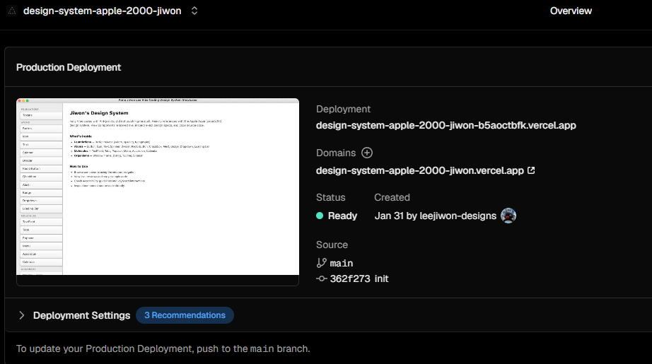Click the Vercel logo icon
This screenshot has width=652, height=364.
coord(12,11)
